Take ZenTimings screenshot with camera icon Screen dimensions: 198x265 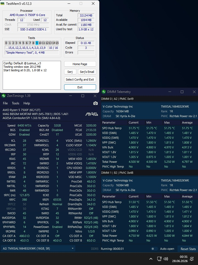tap(95, 103)
